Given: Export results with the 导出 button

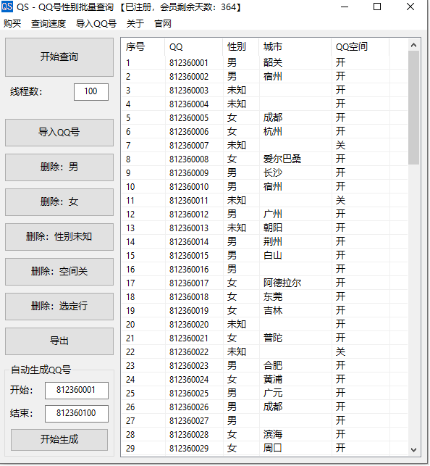Looking at the screenshot, I should click(59, 341).
